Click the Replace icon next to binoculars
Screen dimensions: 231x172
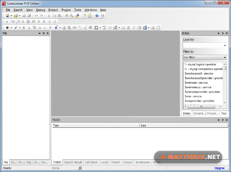(x=72, y=16)
